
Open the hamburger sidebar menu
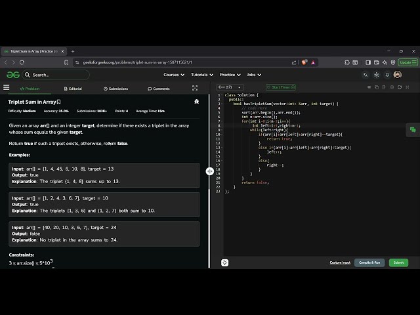(6, 87)
